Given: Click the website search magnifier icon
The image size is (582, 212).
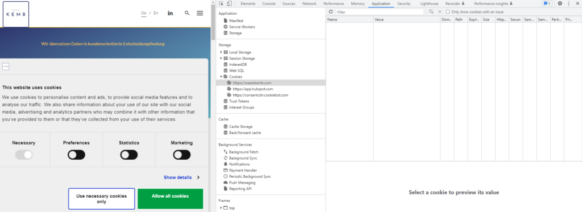Looking at the screenshot, I should pyautogui.click(x=187, y=13).
